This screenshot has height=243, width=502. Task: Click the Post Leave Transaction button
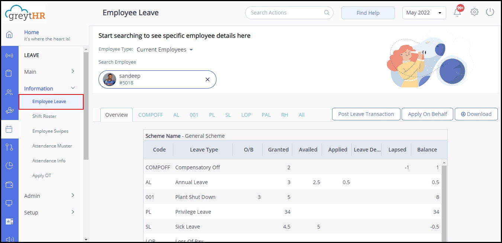click(x=366, y=114)
